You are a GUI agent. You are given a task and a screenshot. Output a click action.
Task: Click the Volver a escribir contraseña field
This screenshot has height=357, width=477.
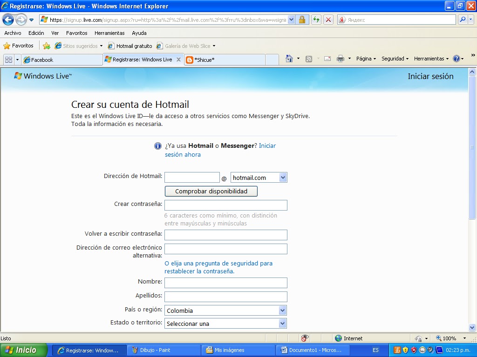[x=226, y=235]
